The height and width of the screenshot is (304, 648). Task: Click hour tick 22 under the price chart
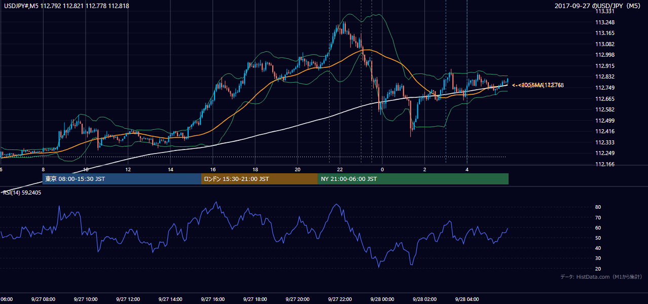(340, 169)
